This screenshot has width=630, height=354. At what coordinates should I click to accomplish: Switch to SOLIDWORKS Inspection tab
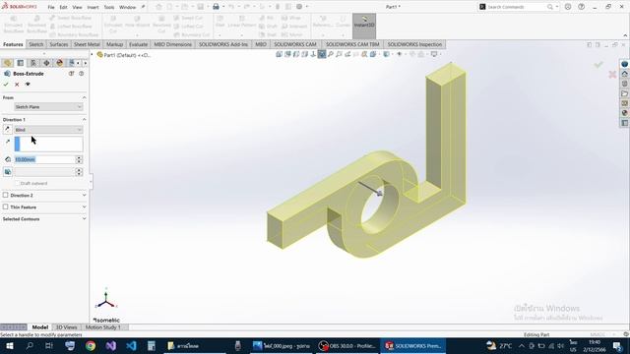(x=414, y=44)
